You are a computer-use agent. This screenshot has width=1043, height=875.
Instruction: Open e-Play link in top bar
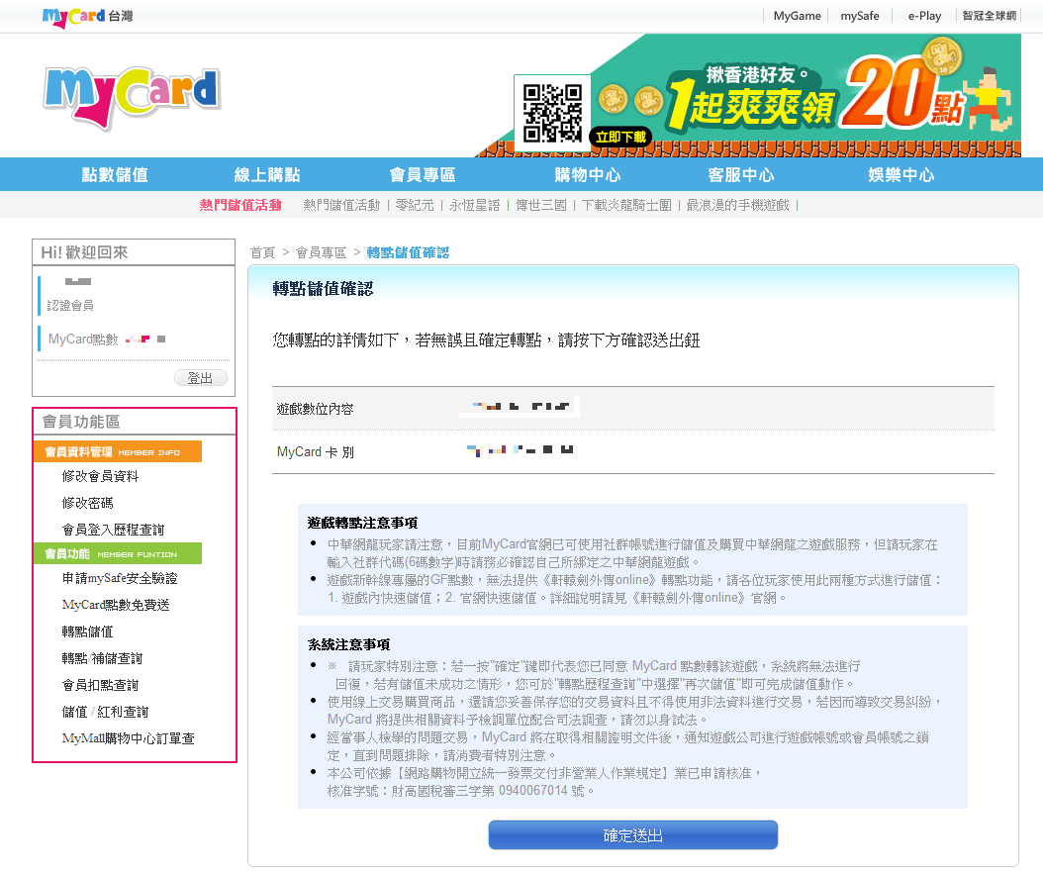(x=924, y=16)
